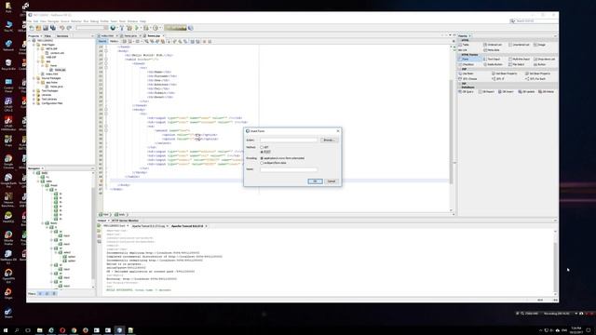Screen dimensions: 596x335
Task: Expand the Libraries project node
Action: (34, 95)
